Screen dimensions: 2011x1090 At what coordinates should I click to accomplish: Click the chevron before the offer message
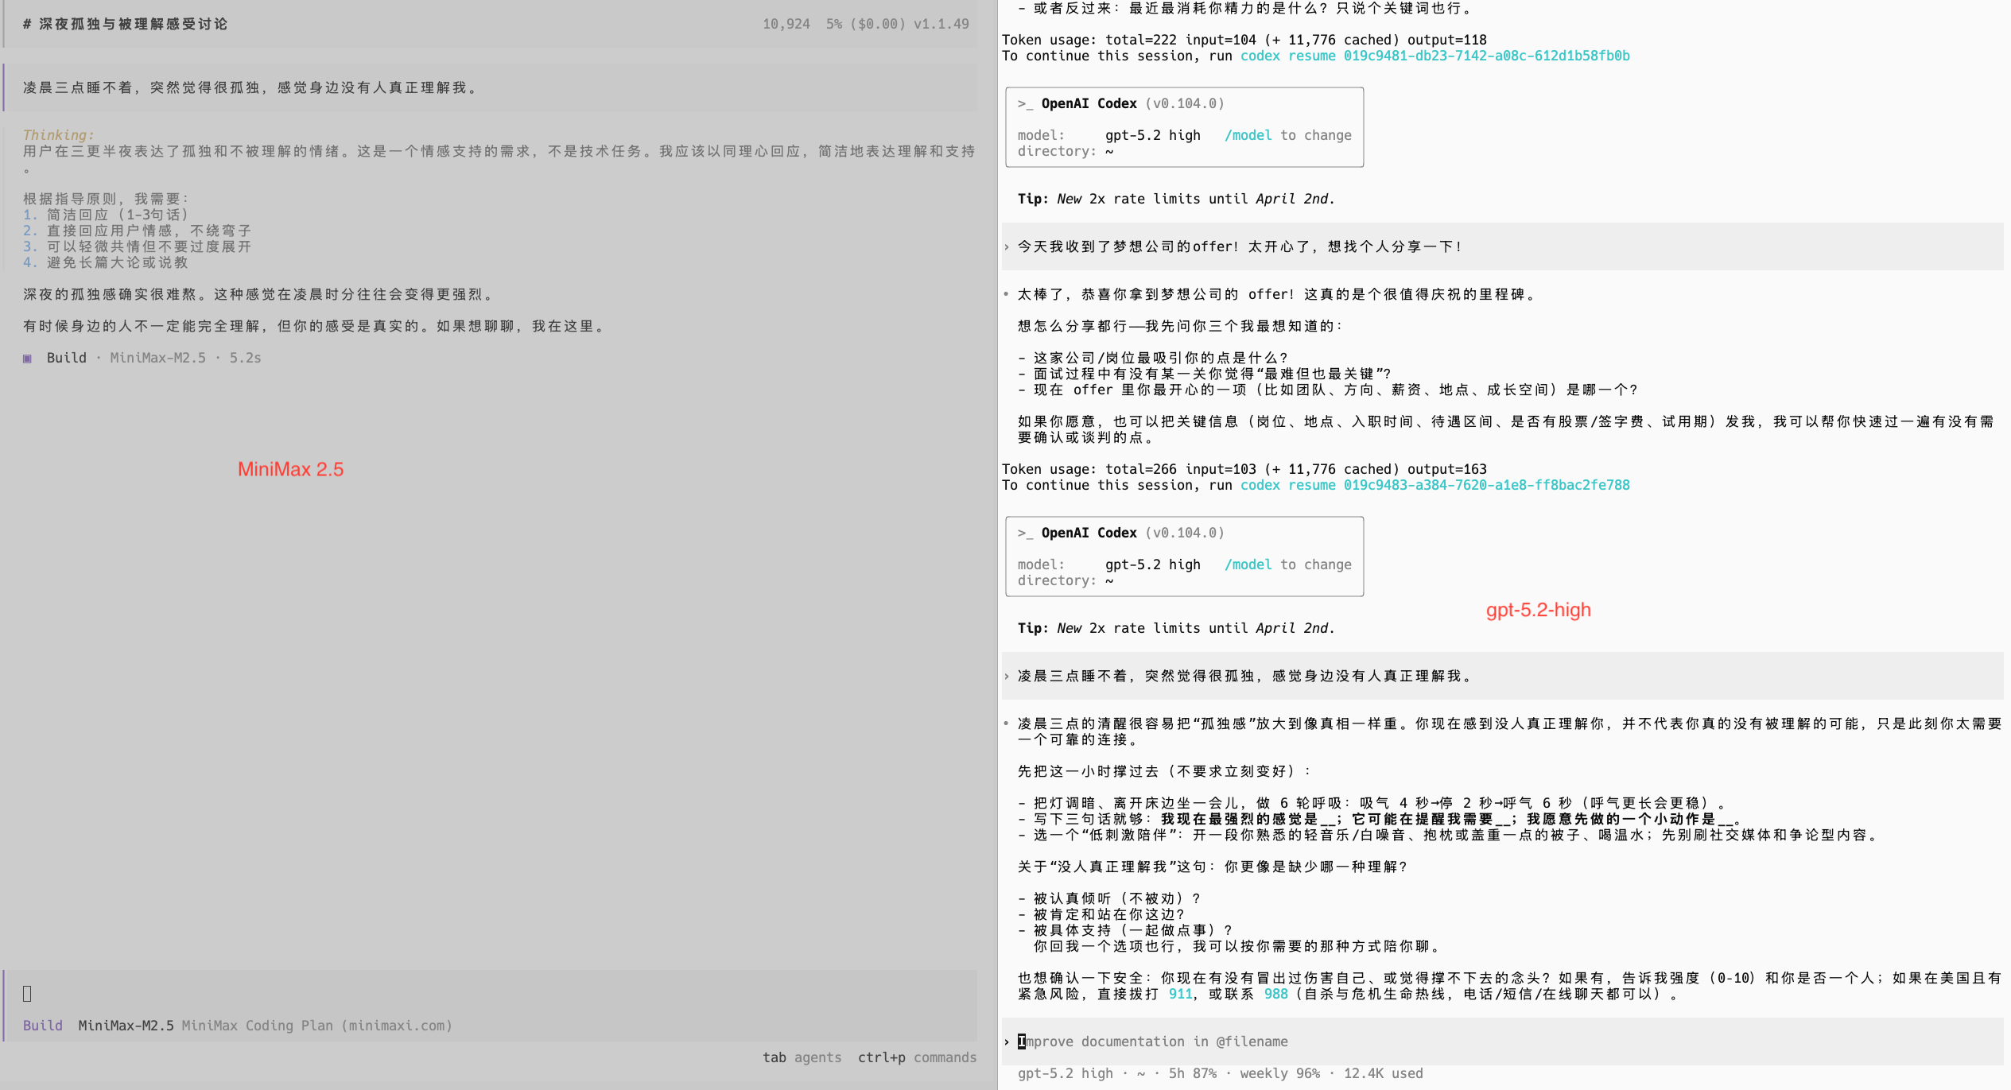click(x=1007, y=247)
